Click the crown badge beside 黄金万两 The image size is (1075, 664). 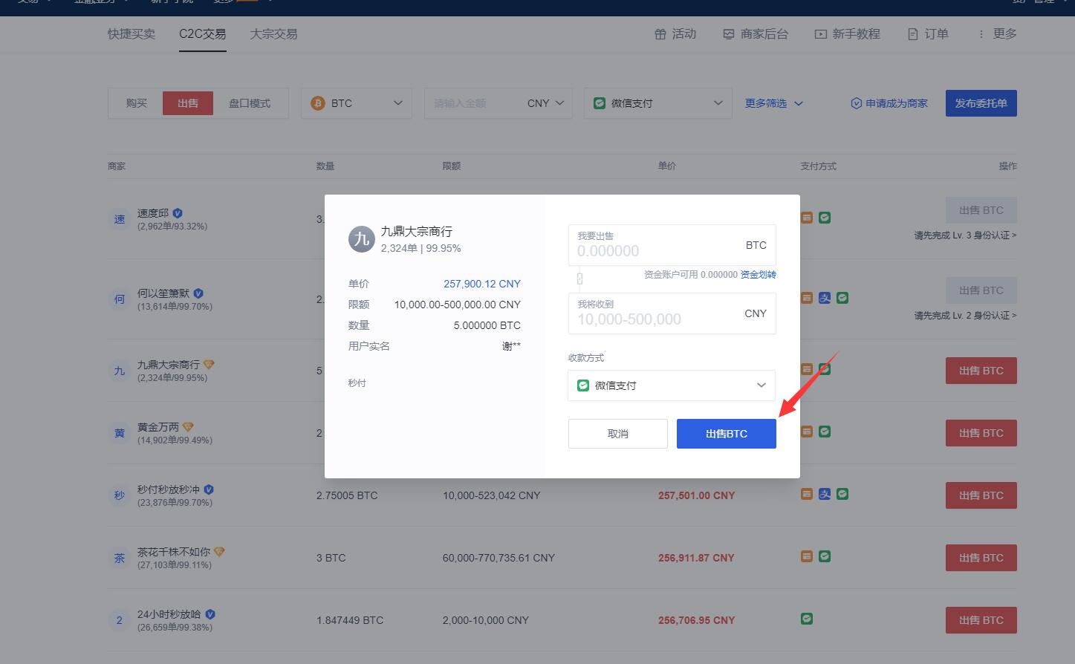tap(187, 427)
